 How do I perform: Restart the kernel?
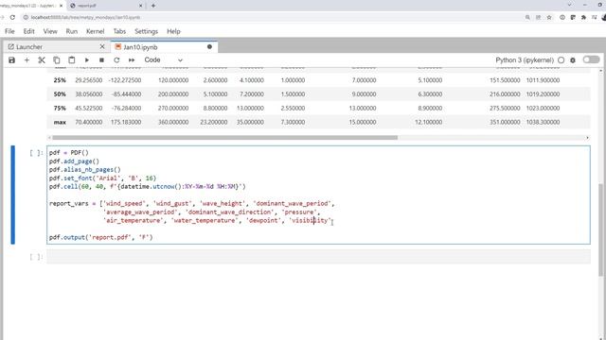116,60
